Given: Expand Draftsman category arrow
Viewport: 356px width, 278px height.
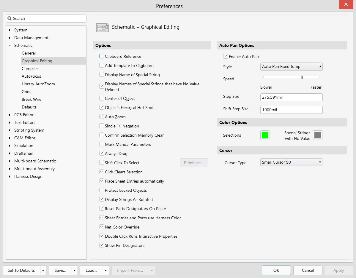Looking at the screenshot, I should [10, 153].
